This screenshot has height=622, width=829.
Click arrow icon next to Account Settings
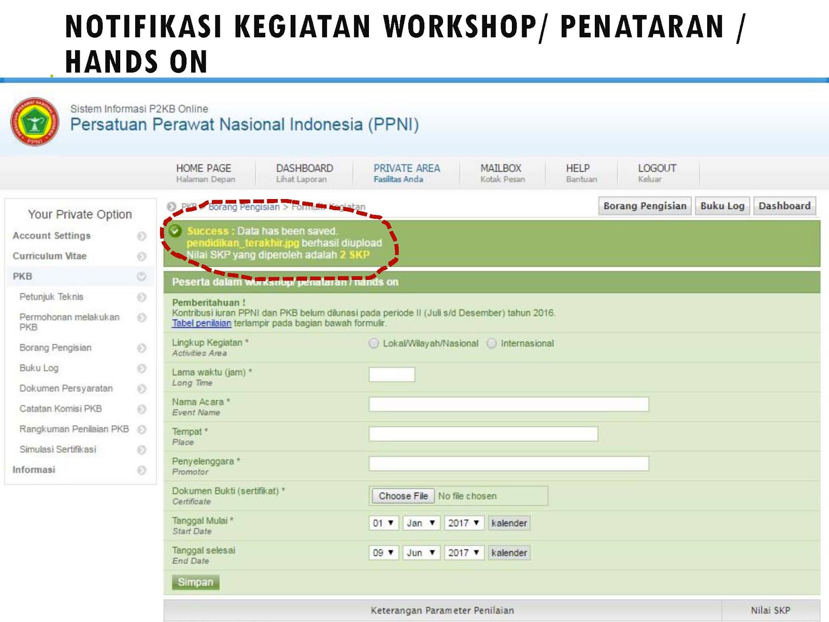141,236
